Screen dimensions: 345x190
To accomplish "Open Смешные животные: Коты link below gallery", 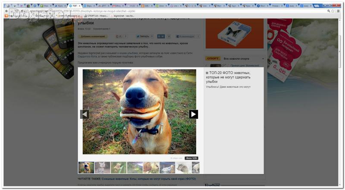I will [x=148, y=179].
